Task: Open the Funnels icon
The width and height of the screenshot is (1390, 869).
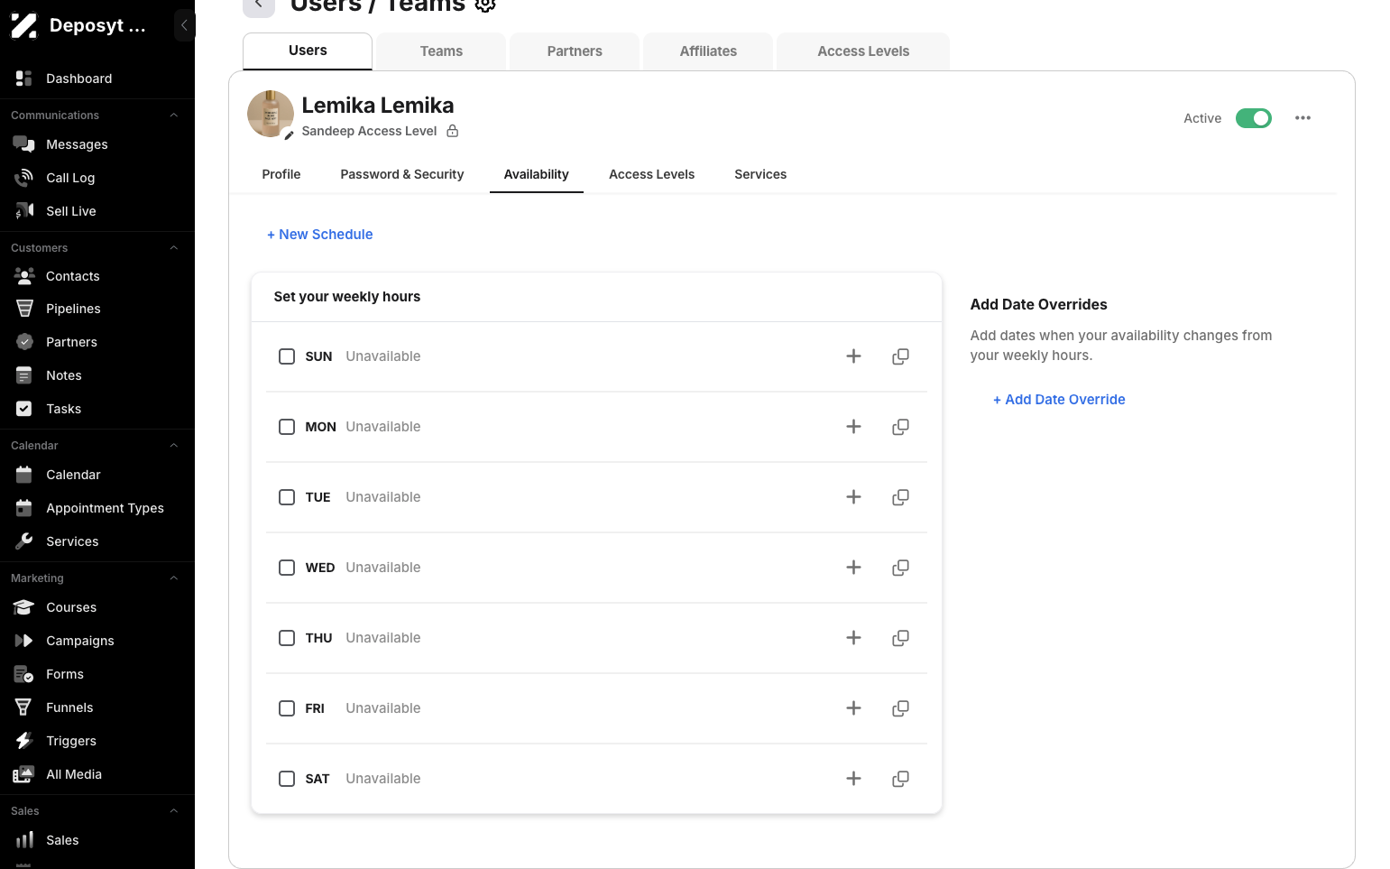Action: tap(24, 707)
